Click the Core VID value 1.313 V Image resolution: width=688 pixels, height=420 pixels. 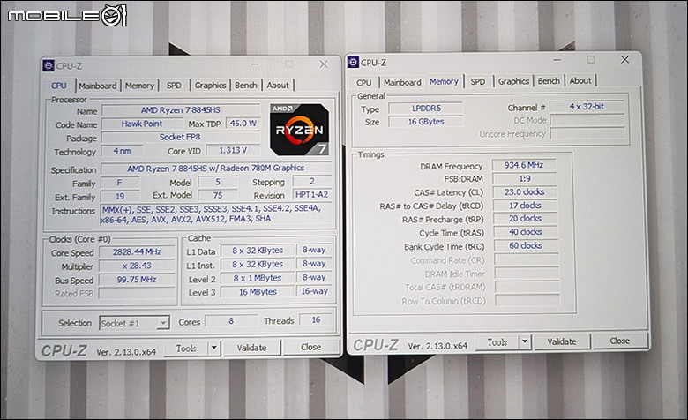[x=233, y=151]
